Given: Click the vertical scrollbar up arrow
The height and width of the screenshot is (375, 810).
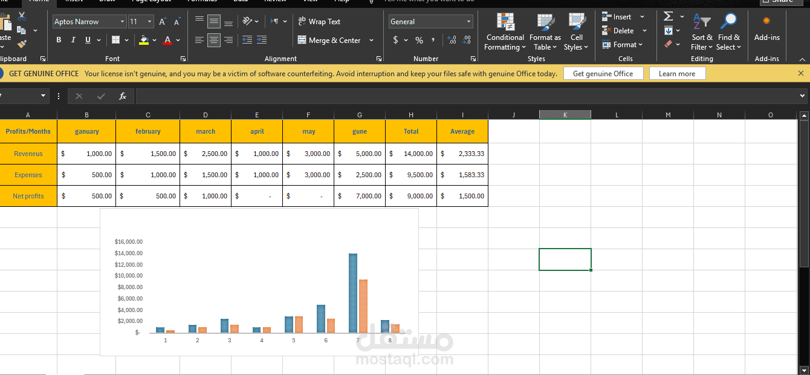Looking at the screenshot, I should [x=803, y=116].
